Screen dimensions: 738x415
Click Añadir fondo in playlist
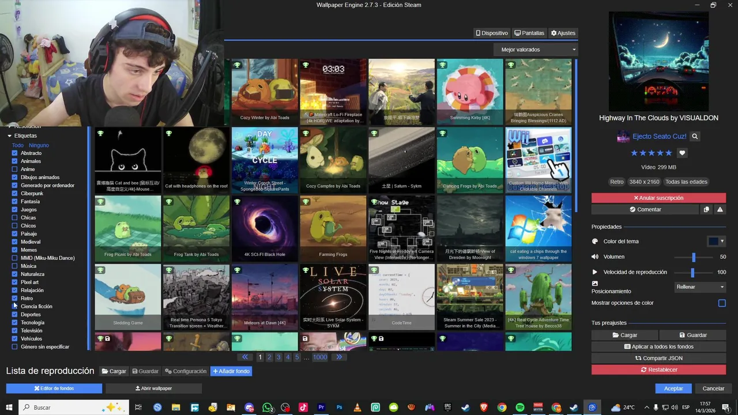231,371
